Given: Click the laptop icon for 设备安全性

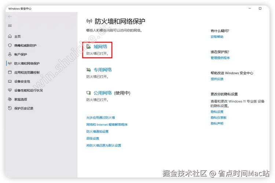Looking at the screenshot, I should pyautogui.click(x=10, y=81).
